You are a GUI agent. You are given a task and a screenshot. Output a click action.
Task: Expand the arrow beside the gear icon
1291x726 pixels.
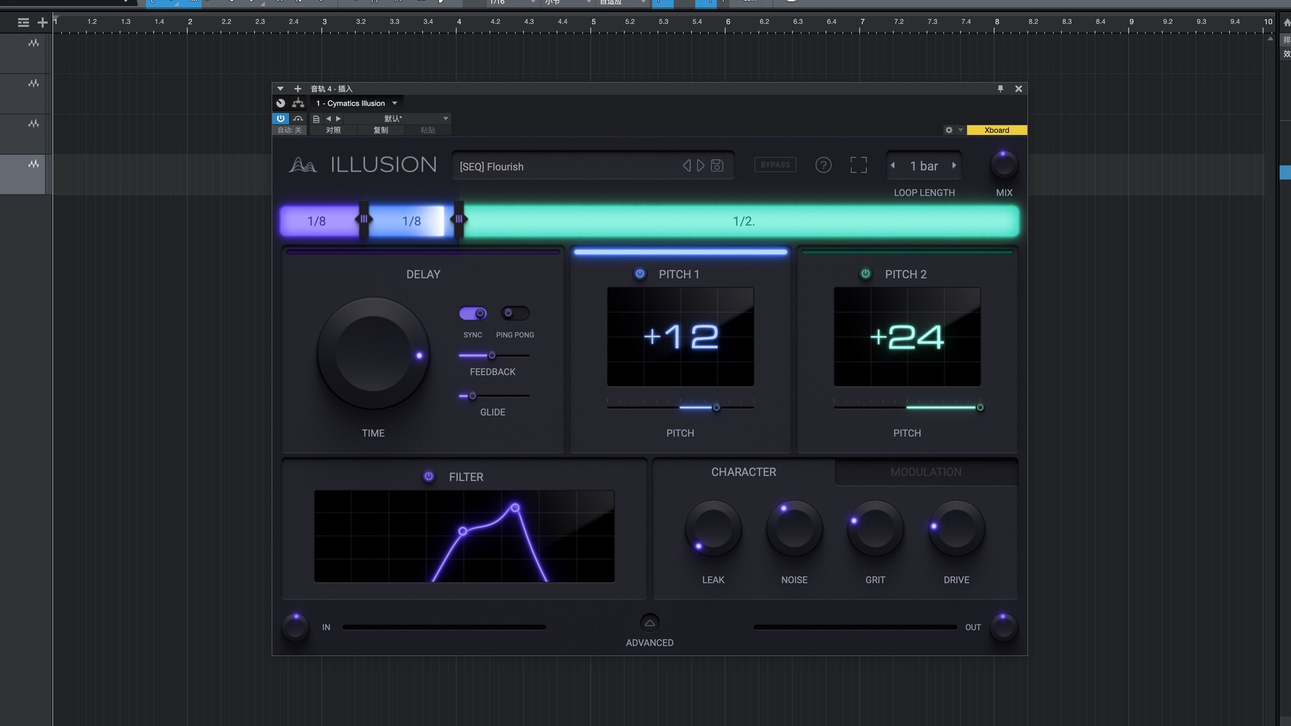(961, 130)
